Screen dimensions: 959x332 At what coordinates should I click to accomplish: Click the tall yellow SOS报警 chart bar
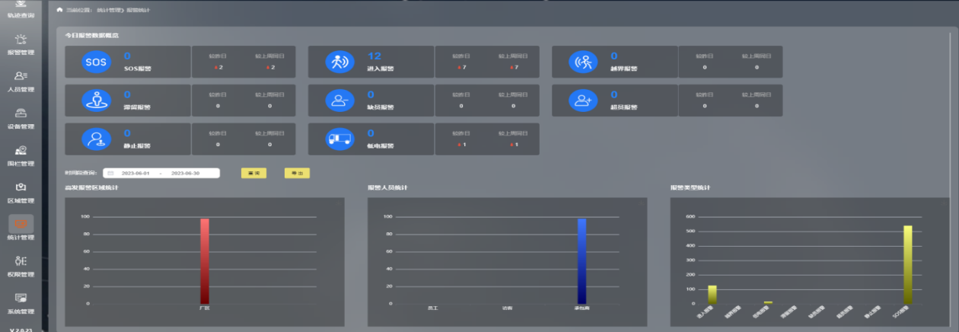pos(907,264)
